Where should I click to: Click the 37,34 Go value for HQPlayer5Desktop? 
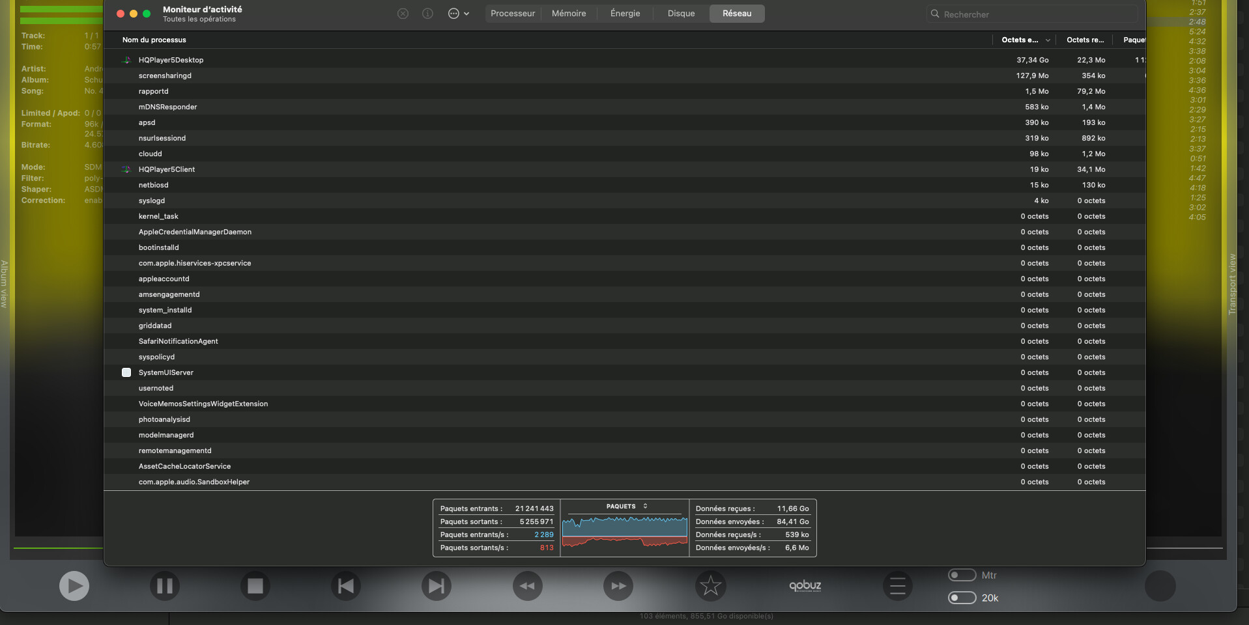point(1032,60)
